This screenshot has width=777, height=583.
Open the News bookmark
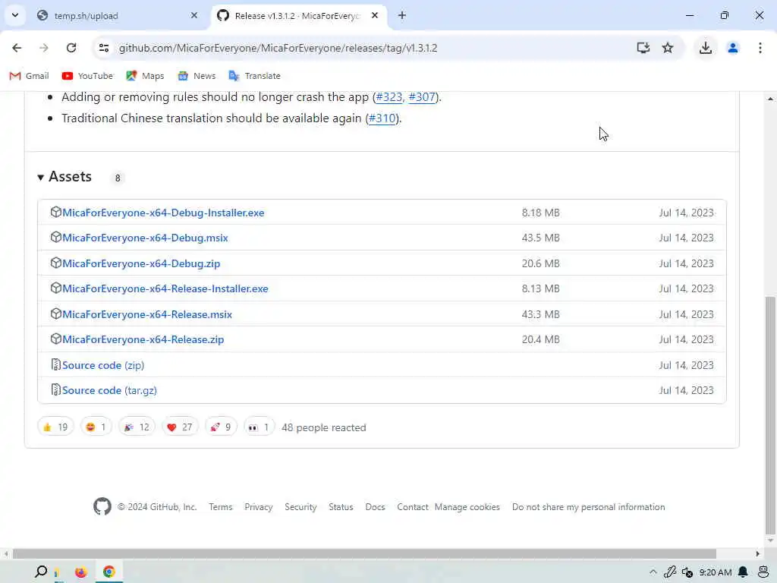click(x=197, y=76)
